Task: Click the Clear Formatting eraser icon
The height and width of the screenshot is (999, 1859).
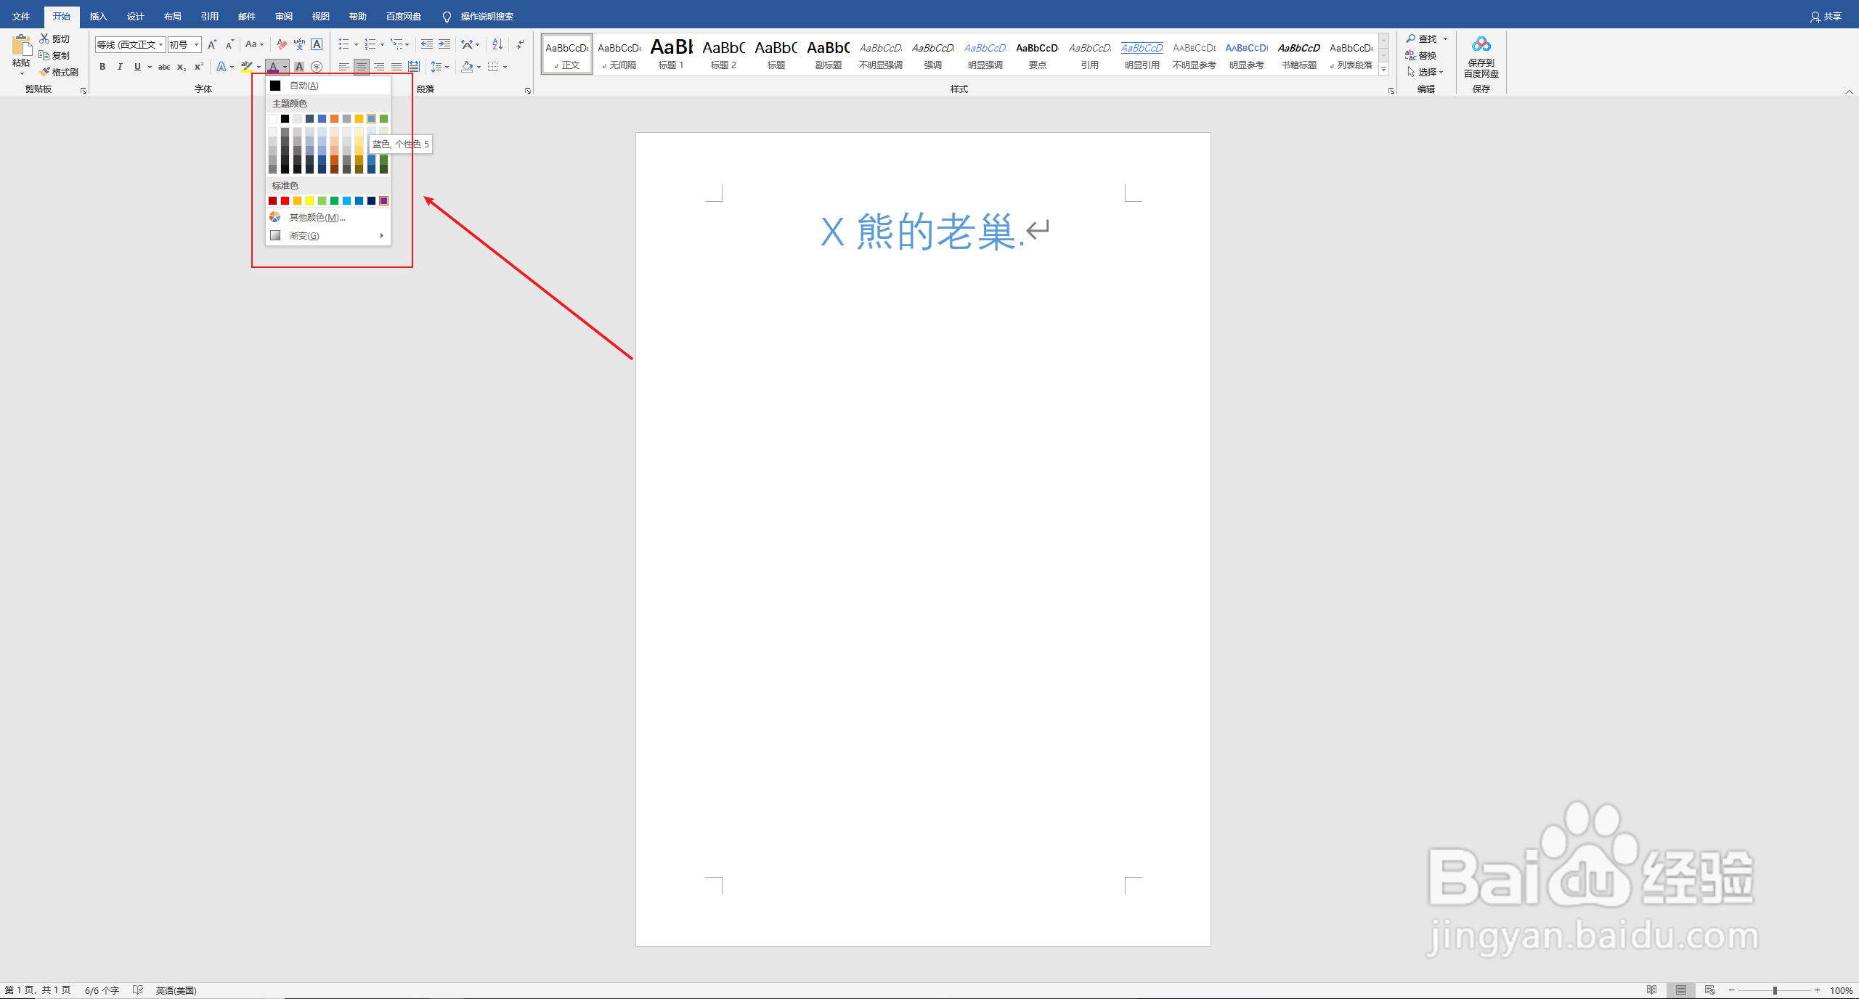Action: tap(282, 44)
